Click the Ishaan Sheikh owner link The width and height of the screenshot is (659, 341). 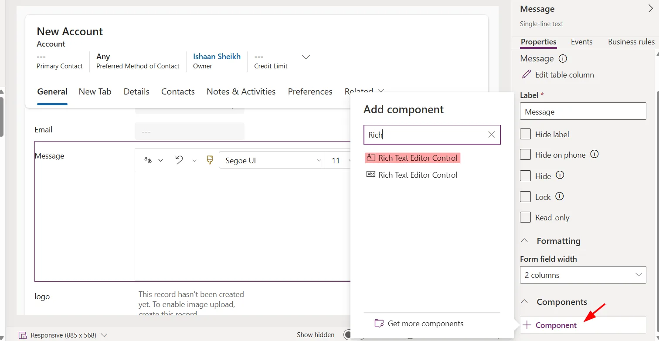tap(217, 57)
